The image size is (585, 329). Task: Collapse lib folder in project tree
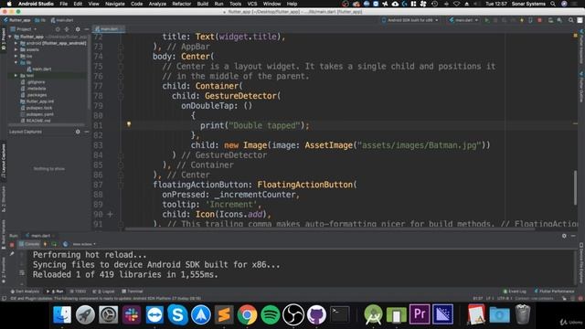coord(16,62)
